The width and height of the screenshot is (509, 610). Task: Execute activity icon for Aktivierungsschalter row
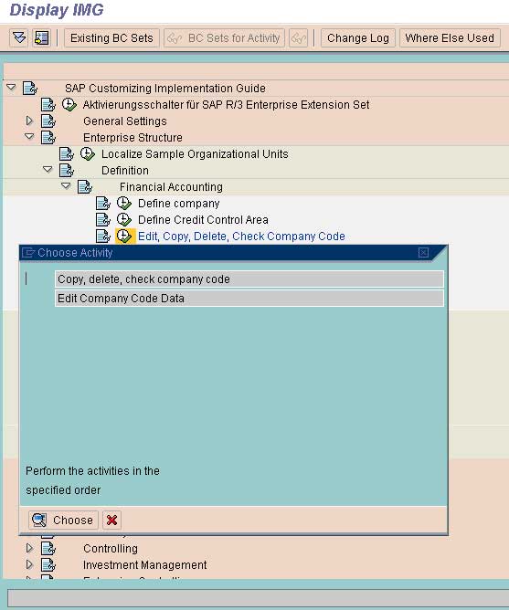pyautogui.click(x=69, y=105)
